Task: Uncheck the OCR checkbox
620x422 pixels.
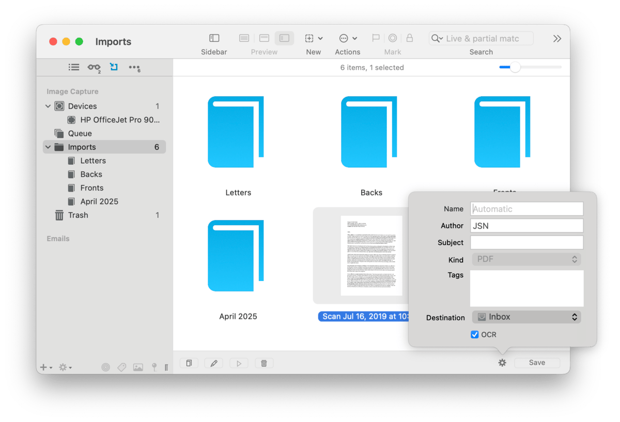Action: coord(475,335)
